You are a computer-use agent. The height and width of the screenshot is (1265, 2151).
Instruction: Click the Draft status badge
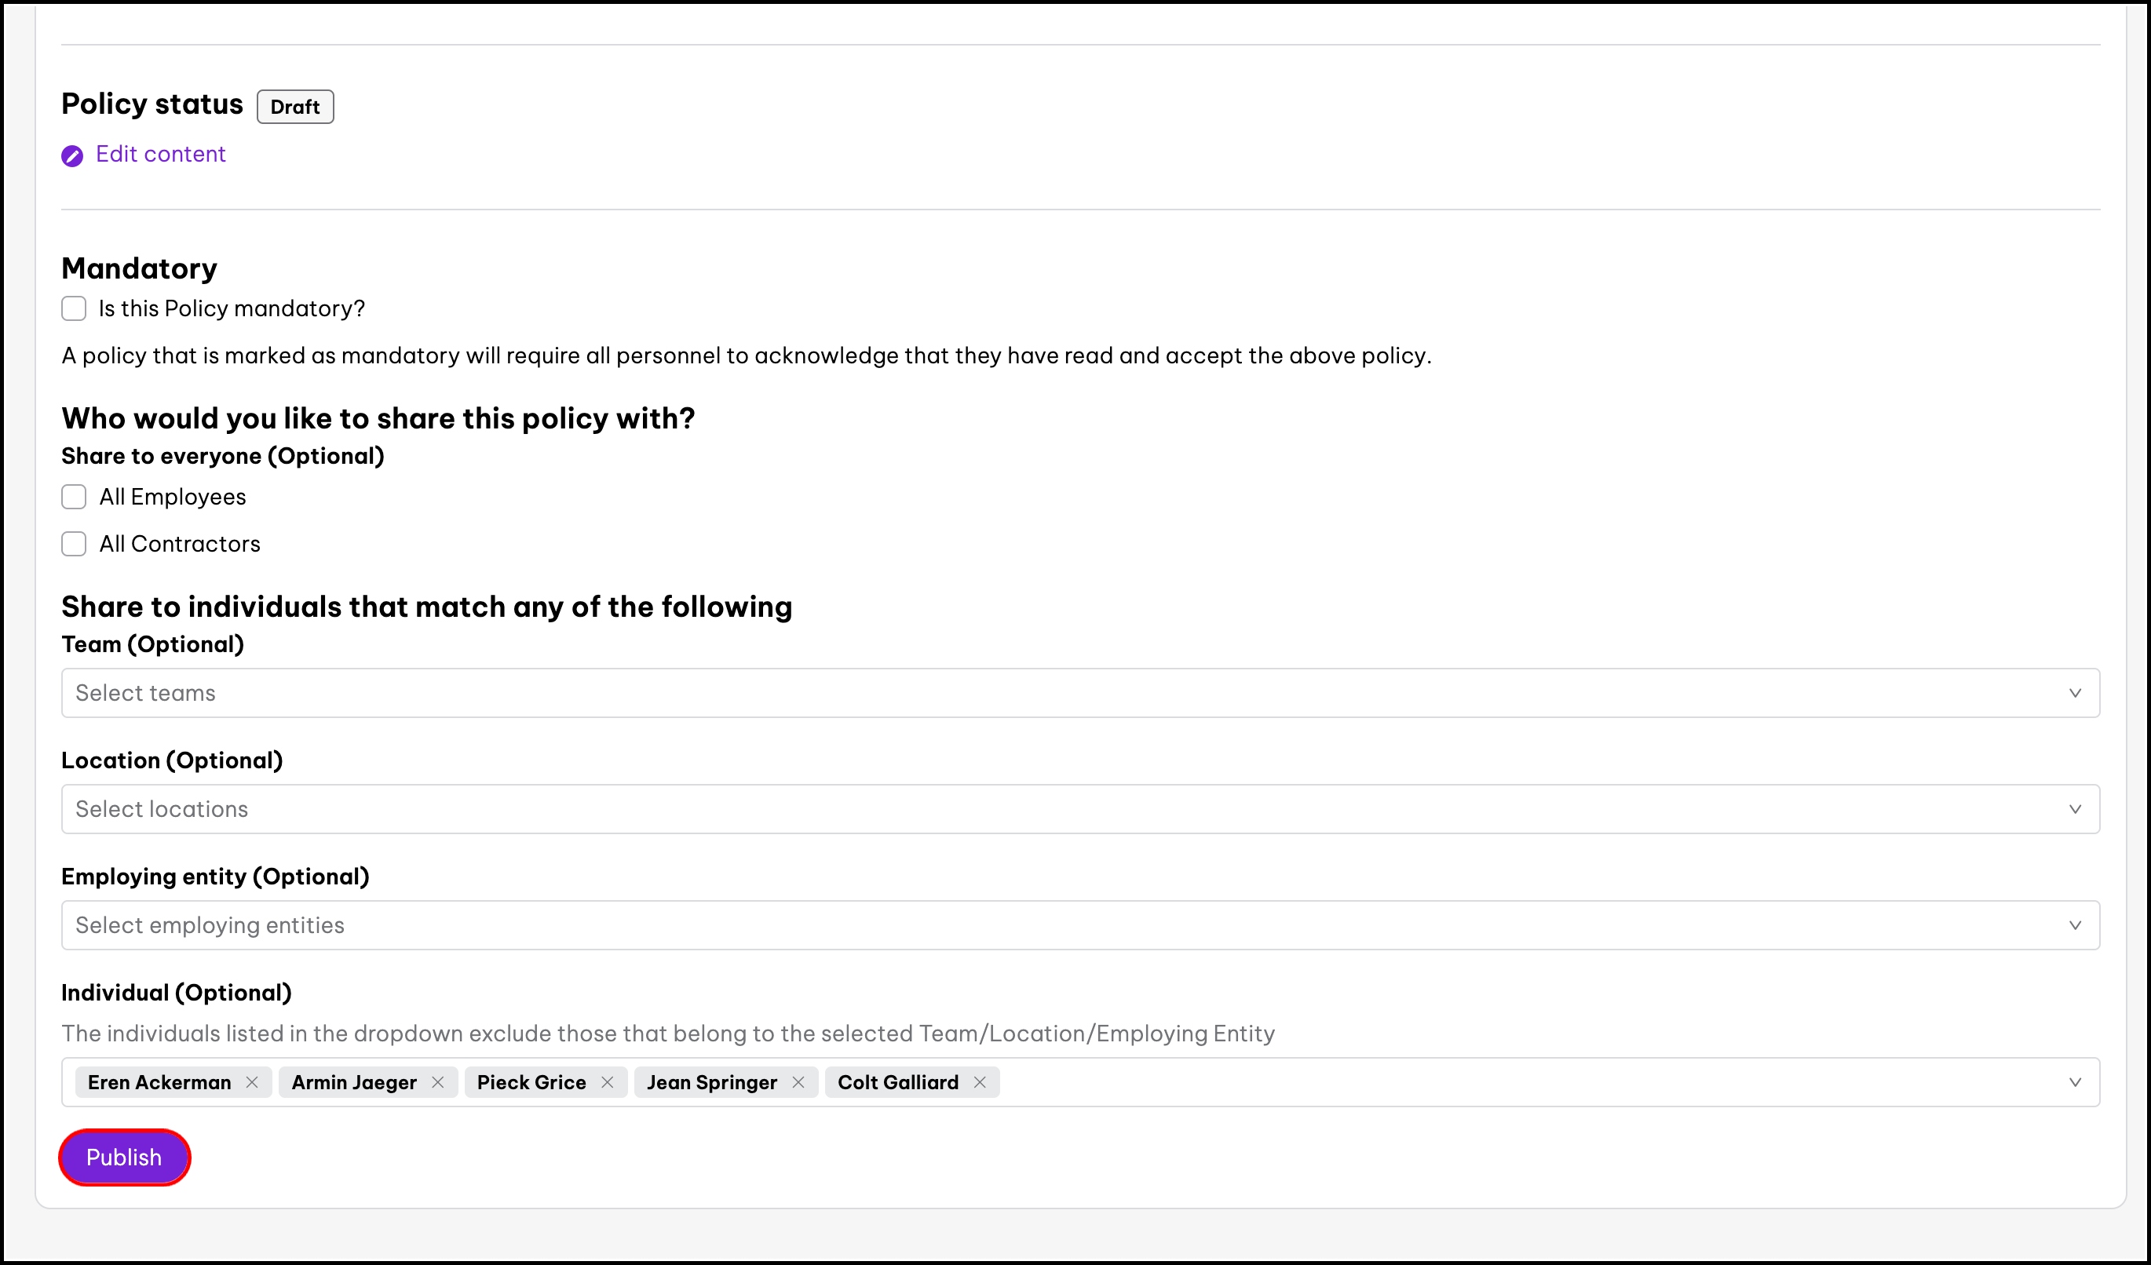(x=295, y=107)
